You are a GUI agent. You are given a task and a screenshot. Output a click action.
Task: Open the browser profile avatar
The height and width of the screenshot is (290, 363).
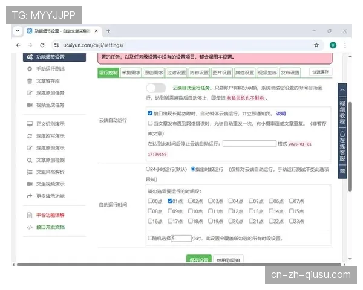coord(333,45)
